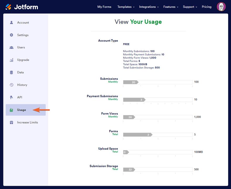Click the Submissions monthly progress bar showing 20
The height and width of the screenshot is (189, 231).
158,82
